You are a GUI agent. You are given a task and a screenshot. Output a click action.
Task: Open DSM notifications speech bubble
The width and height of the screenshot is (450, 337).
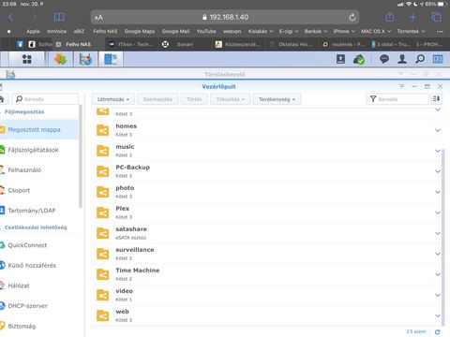click(x=384, y=59)
